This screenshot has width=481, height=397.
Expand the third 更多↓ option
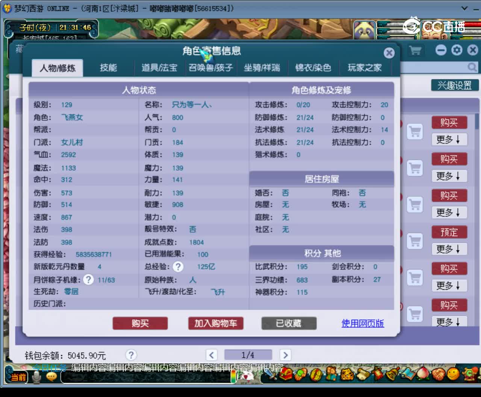coord(449,212)
